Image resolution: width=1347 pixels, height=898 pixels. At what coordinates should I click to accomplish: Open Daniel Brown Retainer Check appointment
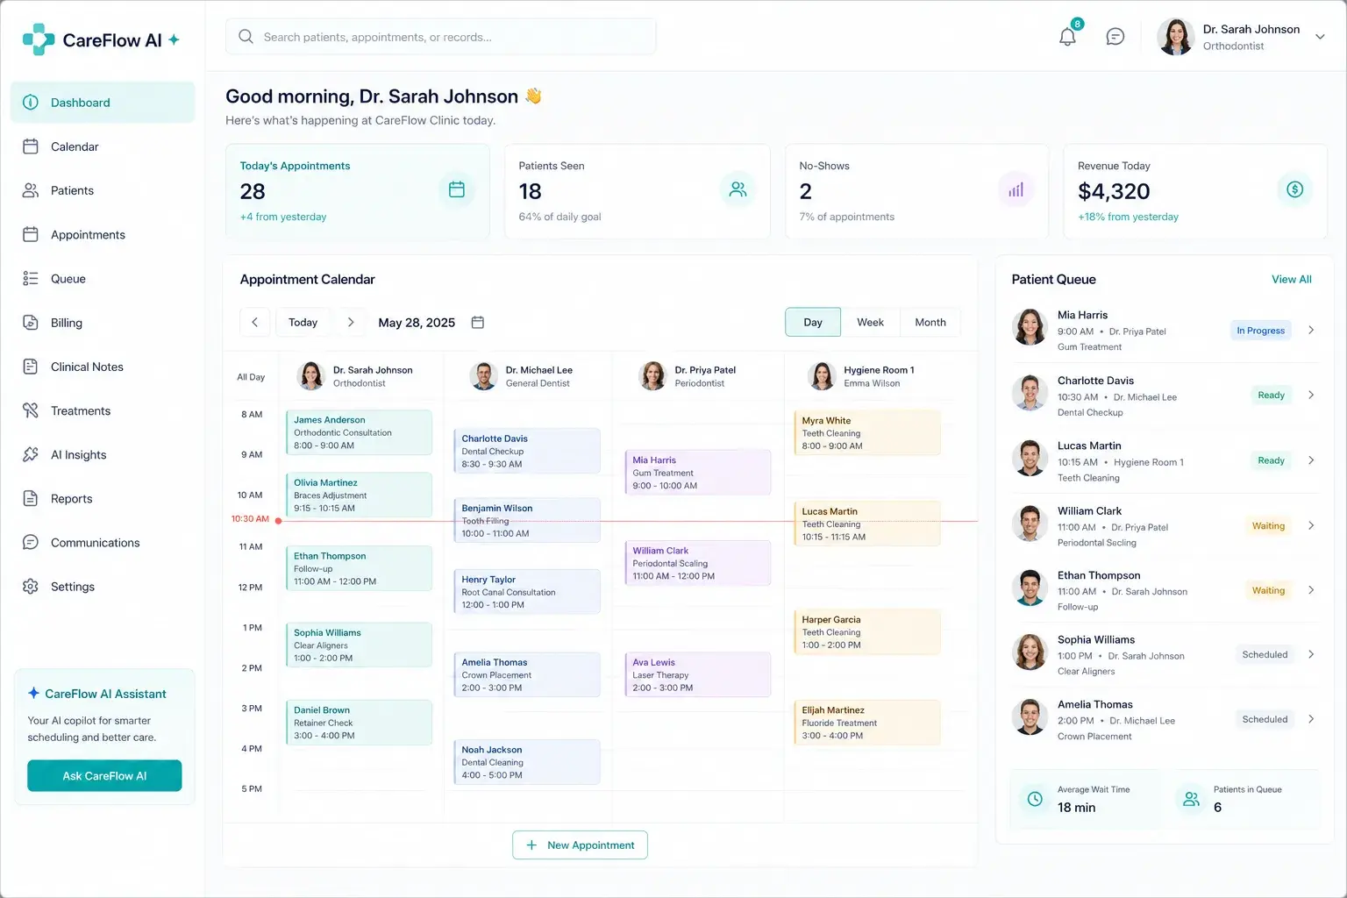359,723
